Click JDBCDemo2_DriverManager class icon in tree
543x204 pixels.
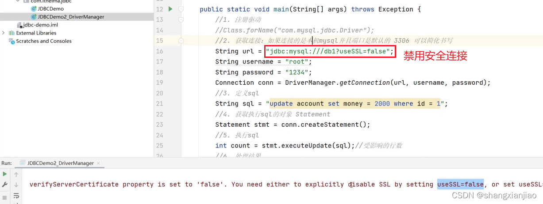pos(34,17)
